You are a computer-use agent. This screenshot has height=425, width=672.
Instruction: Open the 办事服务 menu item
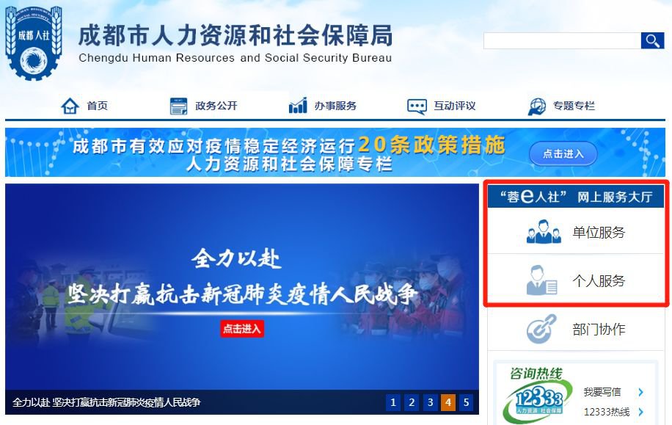click(x=335, y=106)
